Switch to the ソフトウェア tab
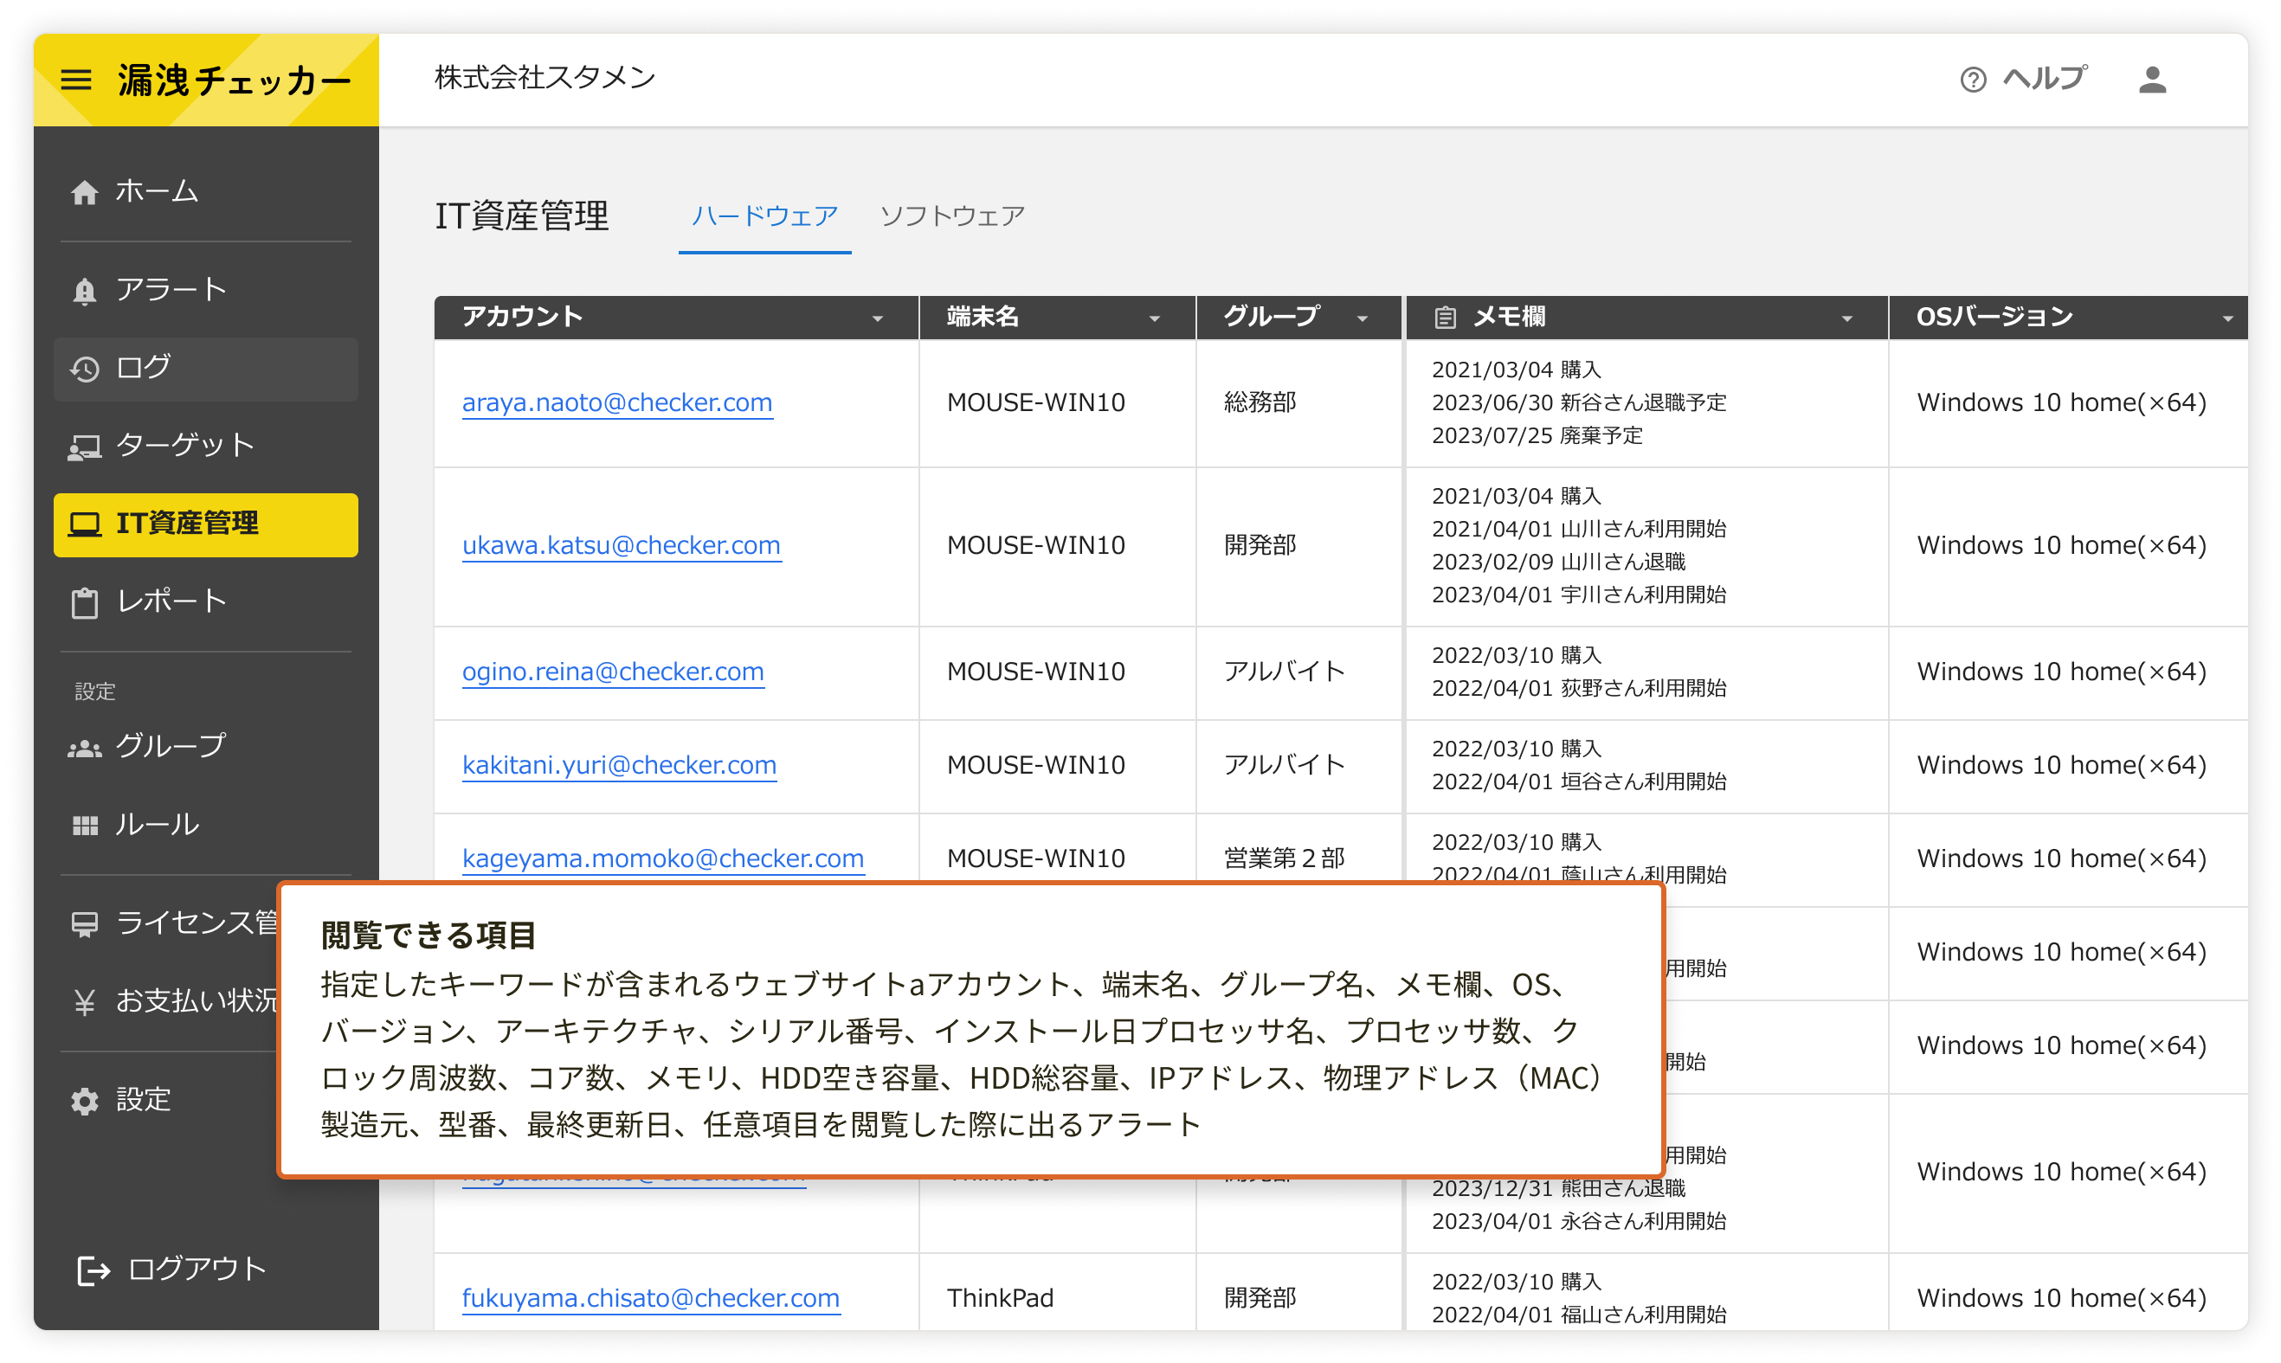Image resolution: width=2281 pixels, height=1363 pixels. (951, 215)
